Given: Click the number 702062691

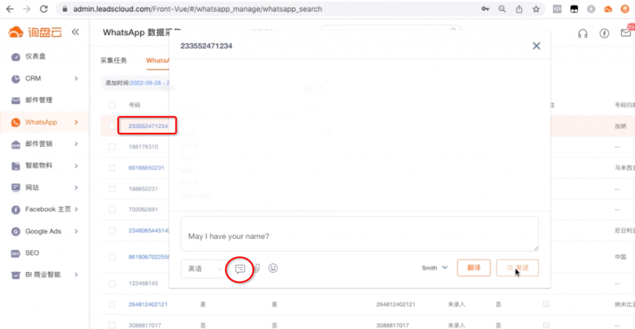Looking at the screenshot, I should [143, 210].
